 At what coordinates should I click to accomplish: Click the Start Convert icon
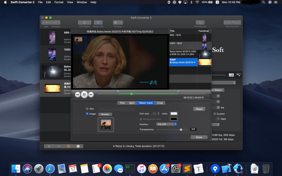(x=232, y=22)
